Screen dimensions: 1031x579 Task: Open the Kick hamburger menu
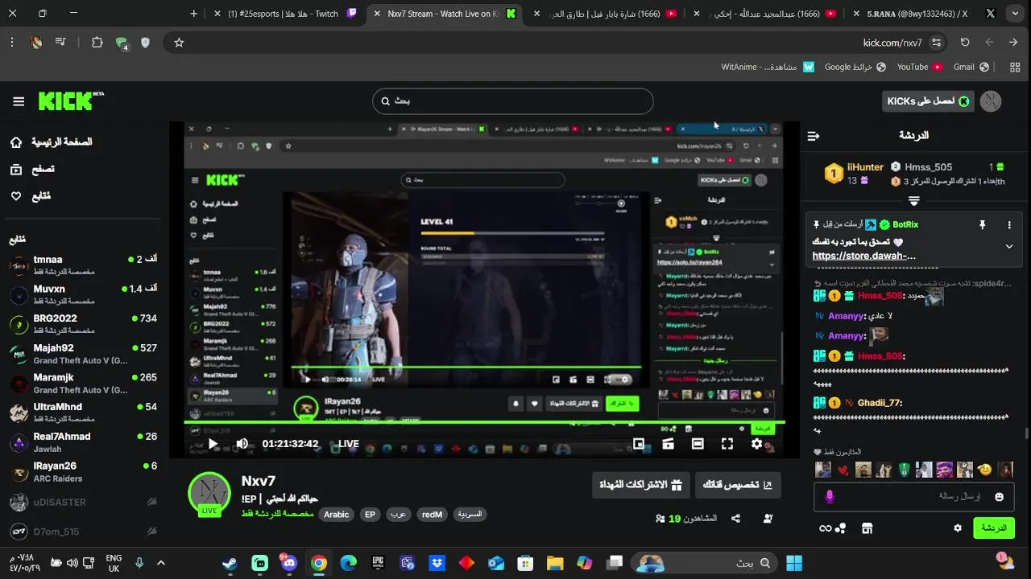tap(19, 101)
